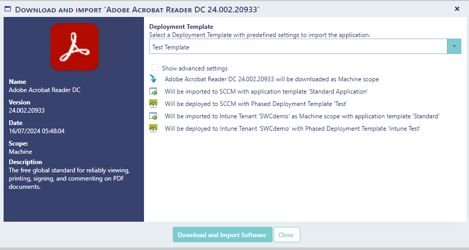Viewport: 469px width, 250px height.
Task: Click the deploy icon beside 'Intune Test' line
Action: 153,128
